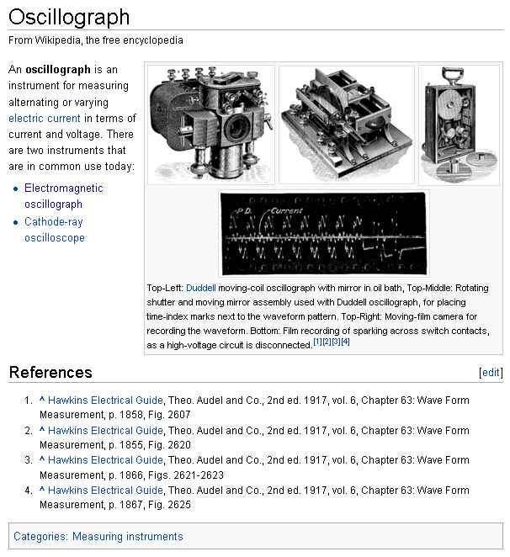Open Hawkins Electrical Guide in reference 2
The height and width of the screenshot is (557, 510).
105,431
